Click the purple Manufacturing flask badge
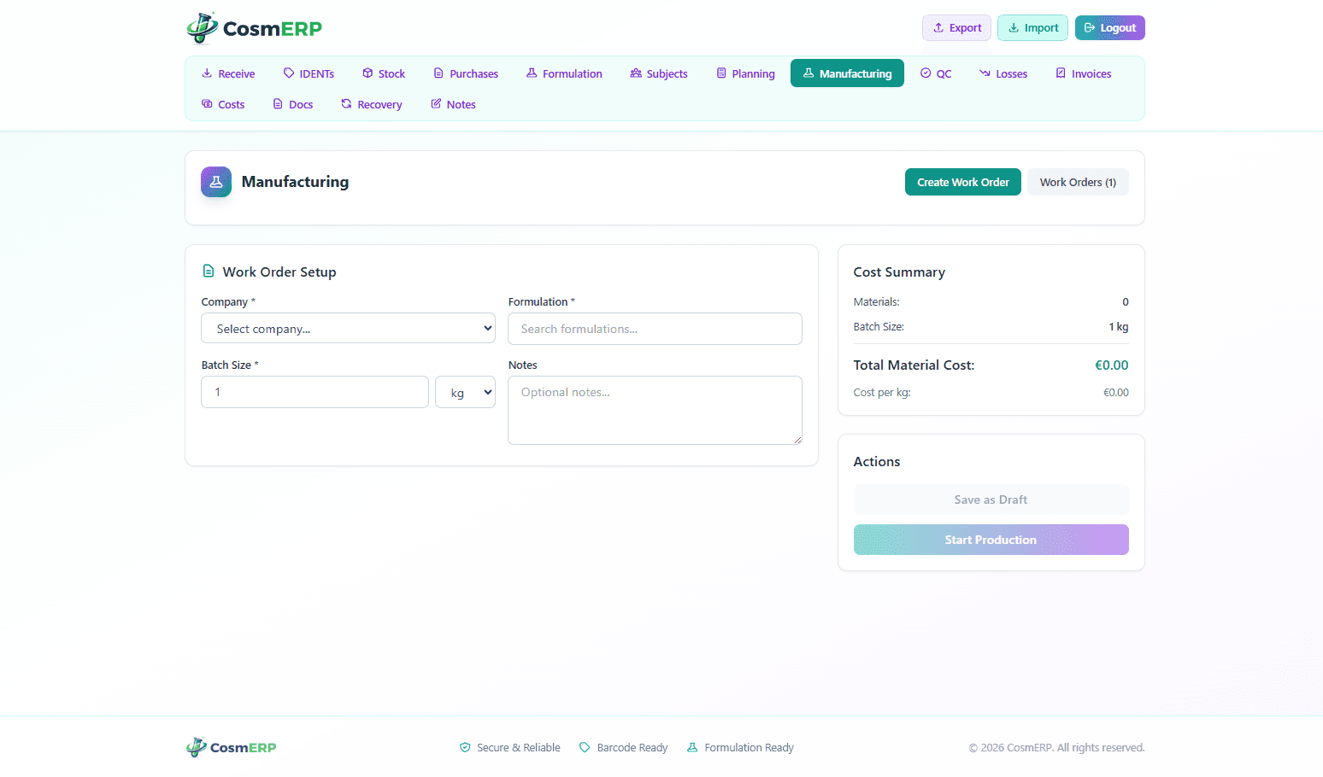 216,182
